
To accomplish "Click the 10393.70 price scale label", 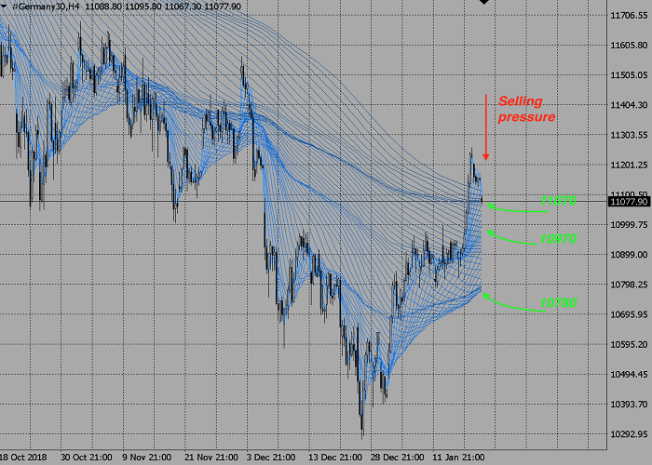I will [629, 404].
